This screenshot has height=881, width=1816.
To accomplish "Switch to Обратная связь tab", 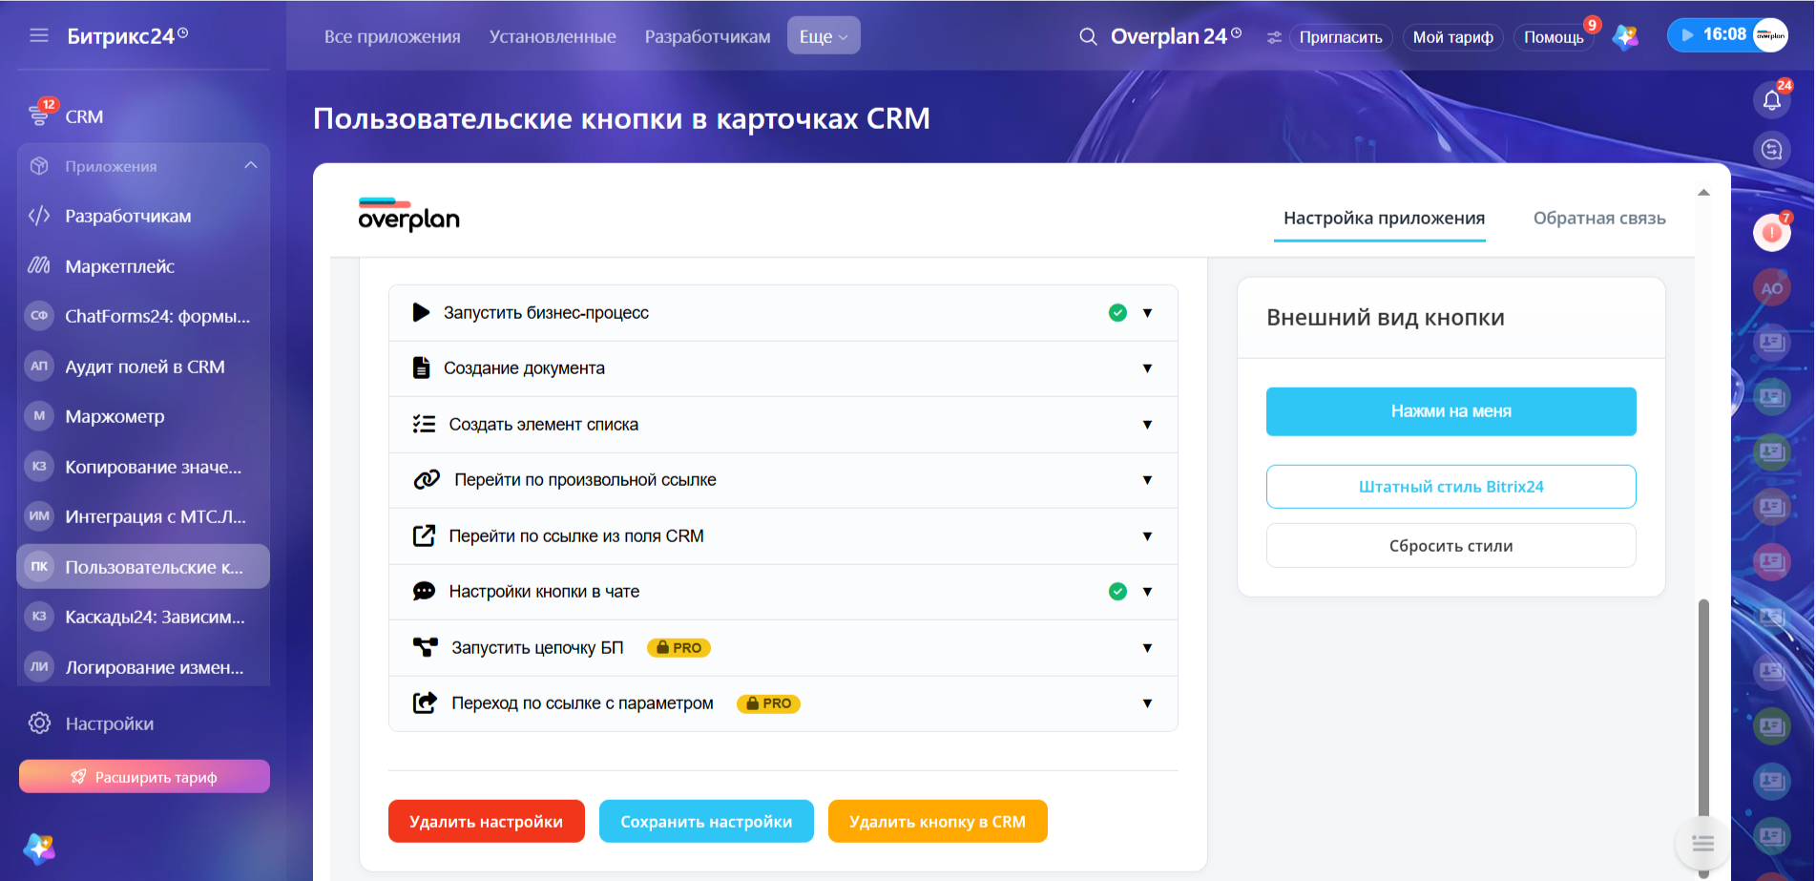I will 1599,219.
